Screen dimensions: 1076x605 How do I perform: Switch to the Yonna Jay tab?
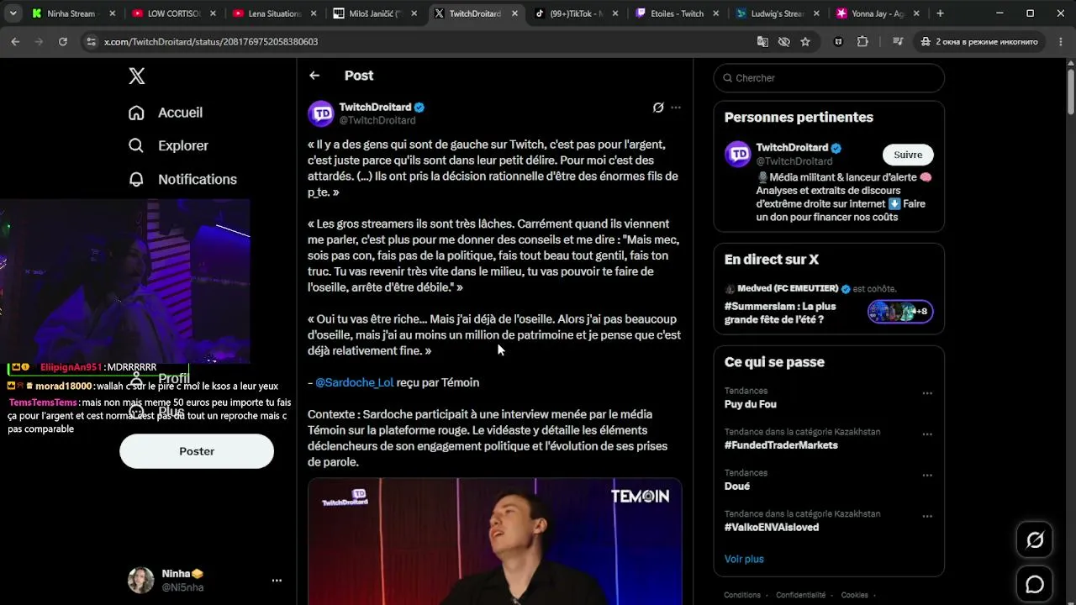coord(878,13)
